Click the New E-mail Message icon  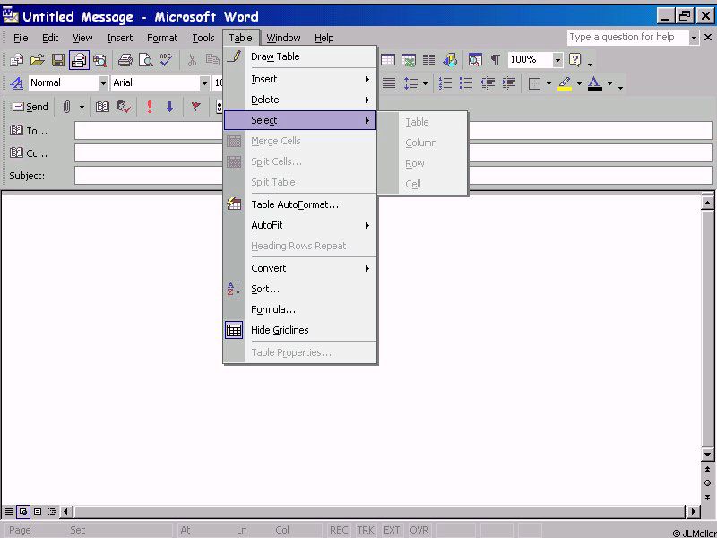(x=17, y=60)
